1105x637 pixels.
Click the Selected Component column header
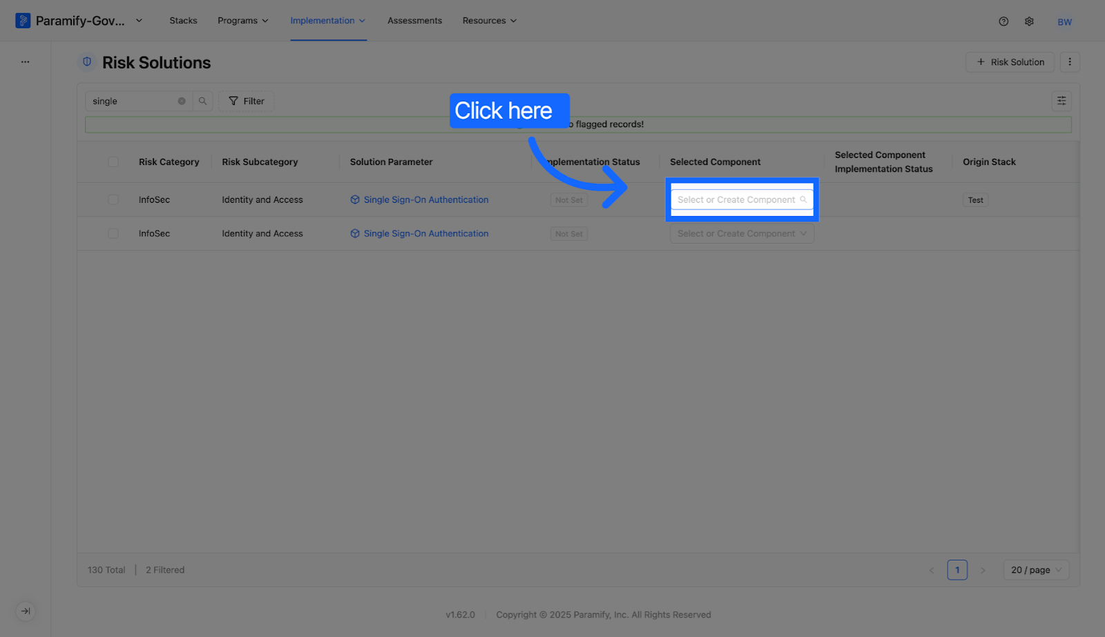tap(715, 162)
